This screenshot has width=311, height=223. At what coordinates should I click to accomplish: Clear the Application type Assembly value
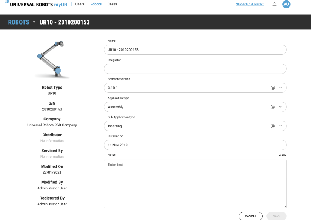273,107
